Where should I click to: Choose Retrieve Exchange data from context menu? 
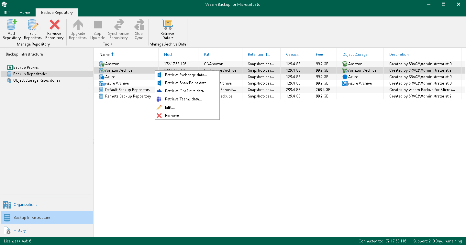(x=187, y=75)
